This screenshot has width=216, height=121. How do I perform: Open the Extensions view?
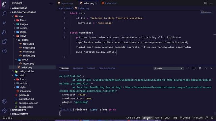pos(4,42)
